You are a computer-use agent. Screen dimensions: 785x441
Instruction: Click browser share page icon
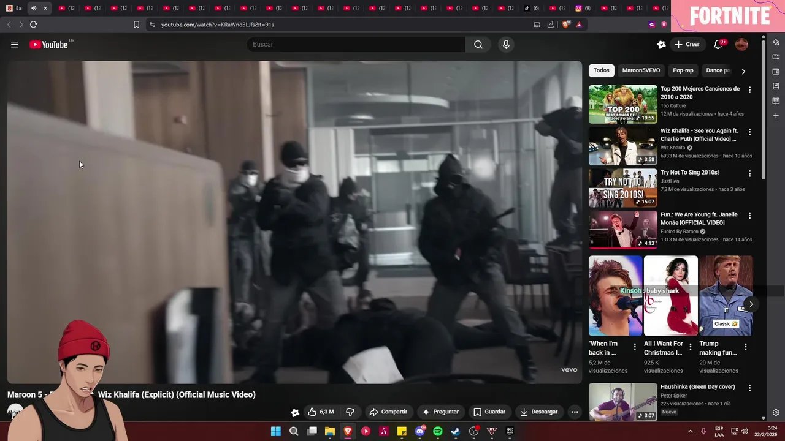[551, 24]
